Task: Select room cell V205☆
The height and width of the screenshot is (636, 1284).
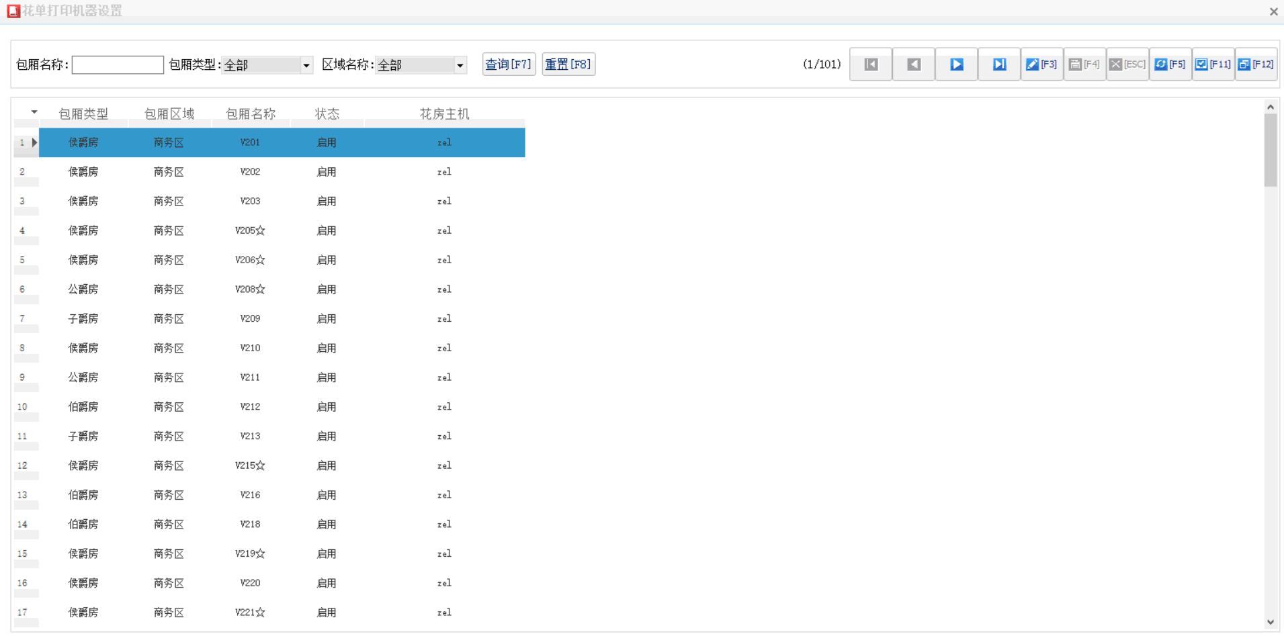Action: point(250,231)
